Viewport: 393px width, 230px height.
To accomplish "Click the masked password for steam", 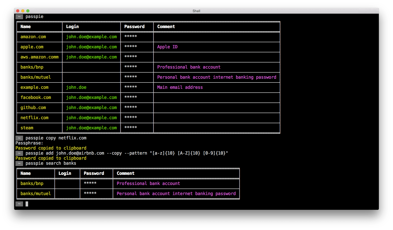I will click(131, 127).
